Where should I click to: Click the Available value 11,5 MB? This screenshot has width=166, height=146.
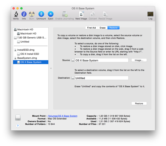click(113, 119)
